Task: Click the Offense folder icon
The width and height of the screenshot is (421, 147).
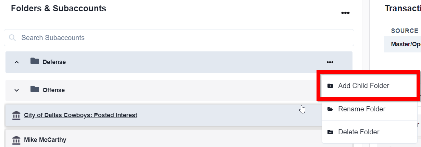Action: (x=35, y=89)
